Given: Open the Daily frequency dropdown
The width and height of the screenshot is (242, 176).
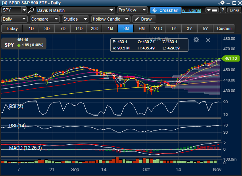Looking at the screenshot, I should click(x=14, y=19).
